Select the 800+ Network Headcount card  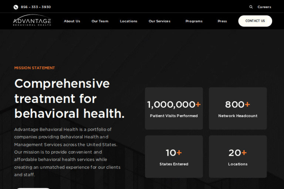(237, 109)
